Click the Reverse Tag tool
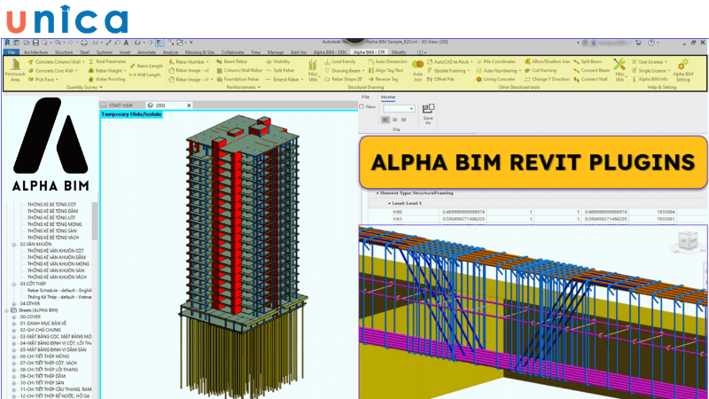The image size is (709, 399). (383, 79)
